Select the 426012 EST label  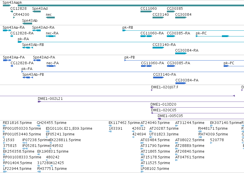[139, 129]
